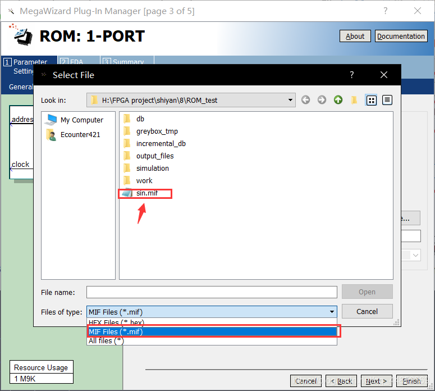Switch to the EDA tab
The image size is (435, 391).
pyautogui.click(x=79, y=61)
